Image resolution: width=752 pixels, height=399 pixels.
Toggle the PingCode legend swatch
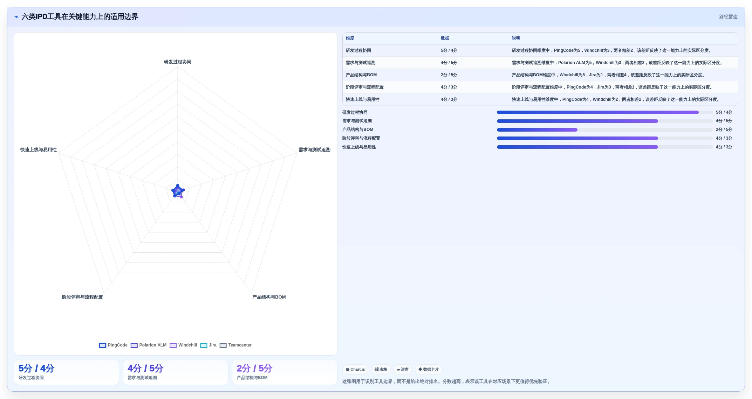pyautogui.click(x=102, y=345)
